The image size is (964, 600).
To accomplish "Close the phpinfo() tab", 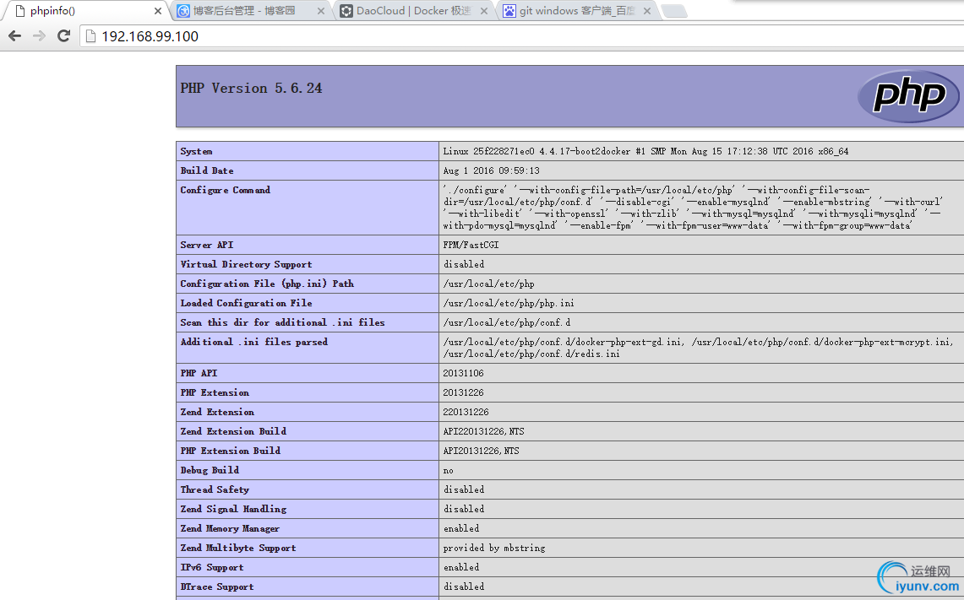I will coord(158,11).
